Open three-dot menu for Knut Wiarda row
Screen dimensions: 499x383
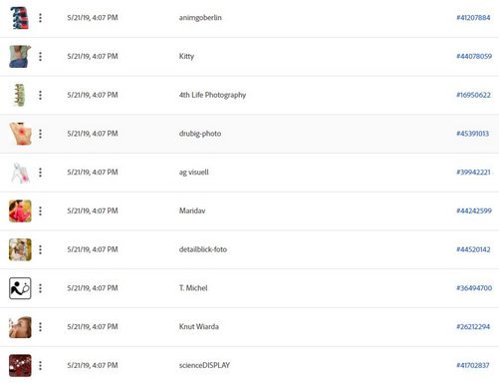pos(40,327)
